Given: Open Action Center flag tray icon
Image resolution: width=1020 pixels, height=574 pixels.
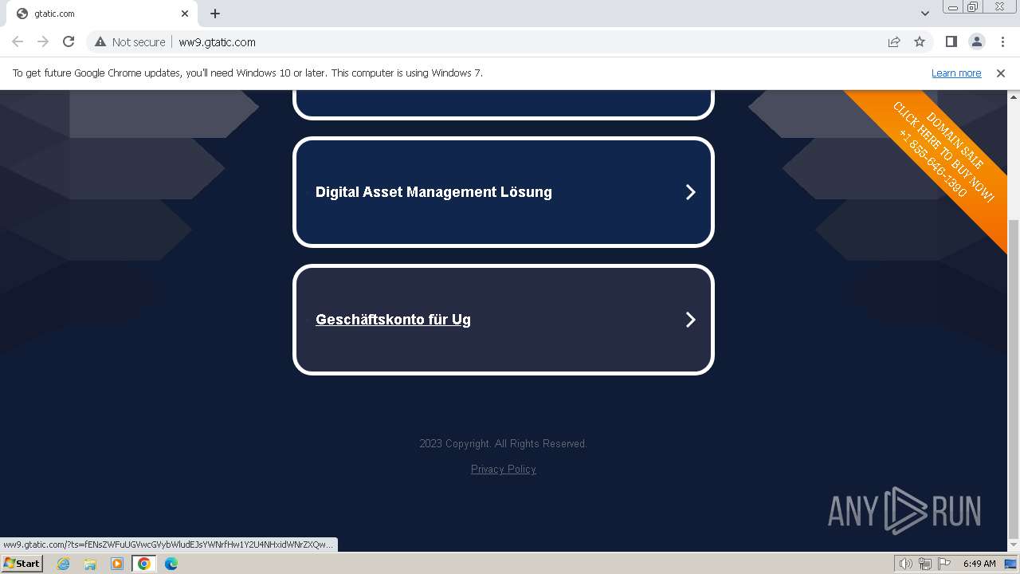Looking at the screenshot, I should pos(944,564).
